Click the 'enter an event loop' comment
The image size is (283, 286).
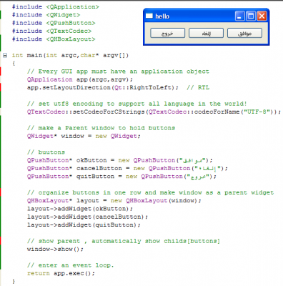click(x=70, y=265)
